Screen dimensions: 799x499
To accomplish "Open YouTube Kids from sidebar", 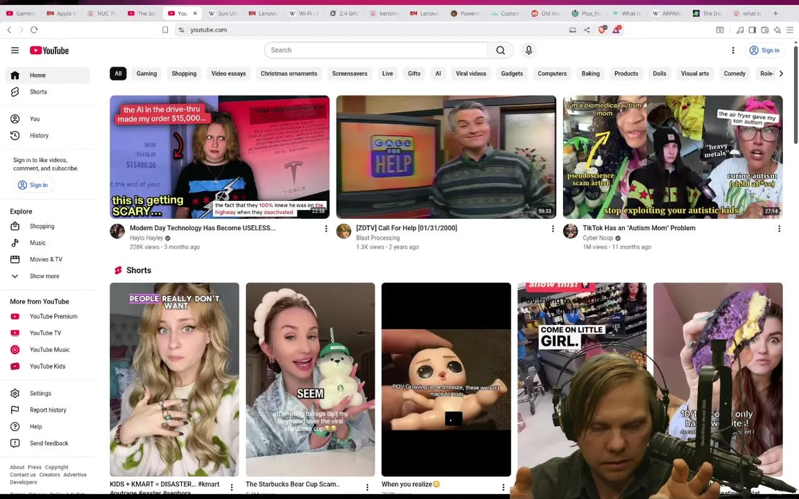I will point(47,367).
